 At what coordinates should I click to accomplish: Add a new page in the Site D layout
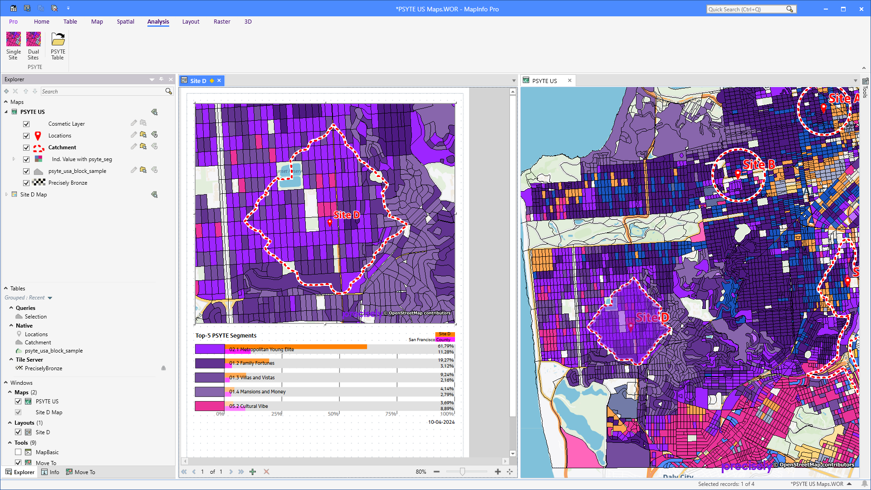(x=253, y=471)
